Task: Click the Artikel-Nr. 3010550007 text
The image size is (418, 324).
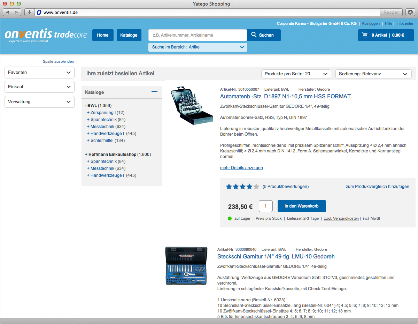Action: pyautogui.click(x=240, y=90)
